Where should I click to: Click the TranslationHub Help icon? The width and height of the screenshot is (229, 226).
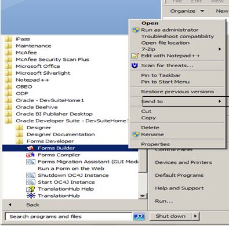click(31, 189)
